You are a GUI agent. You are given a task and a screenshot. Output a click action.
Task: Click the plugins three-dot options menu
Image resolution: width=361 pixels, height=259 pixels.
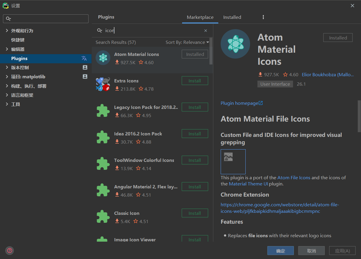tap(263, 17)
